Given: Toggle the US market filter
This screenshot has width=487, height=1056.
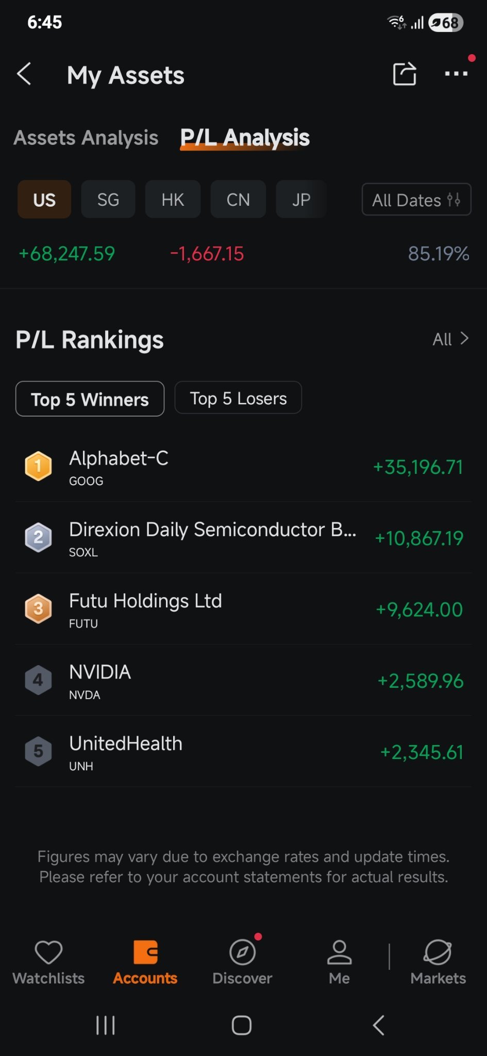Looking at the screenshot, I should (x=44, y=200).
